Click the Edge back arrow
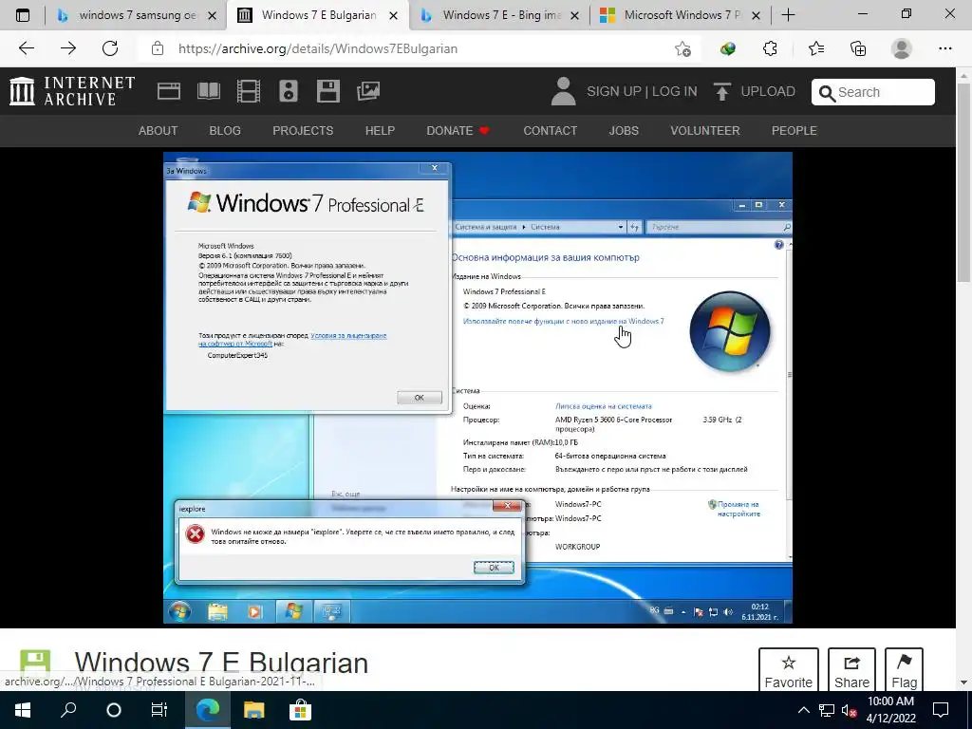972x729 pixels. coord(26,48)
